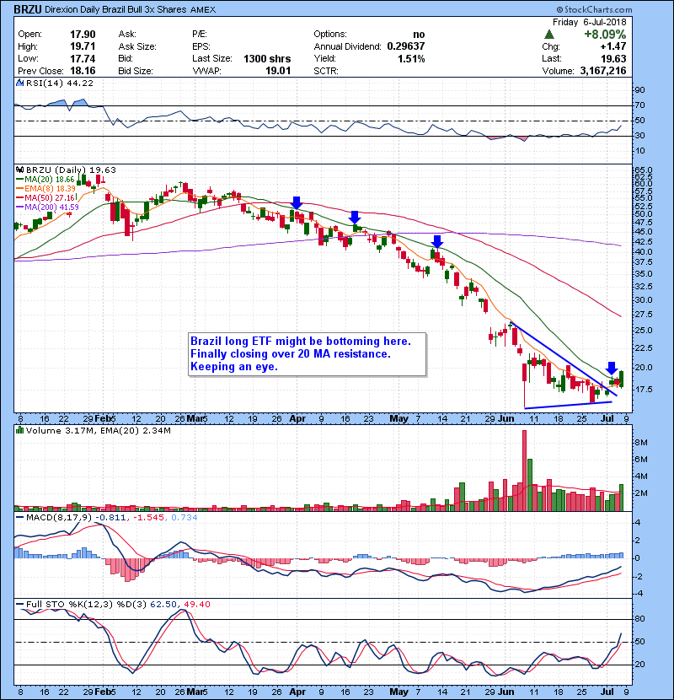Select the MACD histogram value 0.734

(185, 518)
